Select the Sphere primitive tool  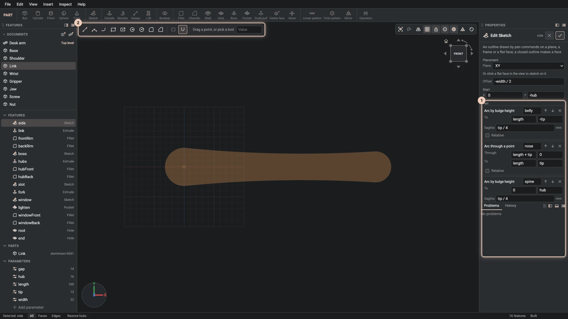point(64,15)
